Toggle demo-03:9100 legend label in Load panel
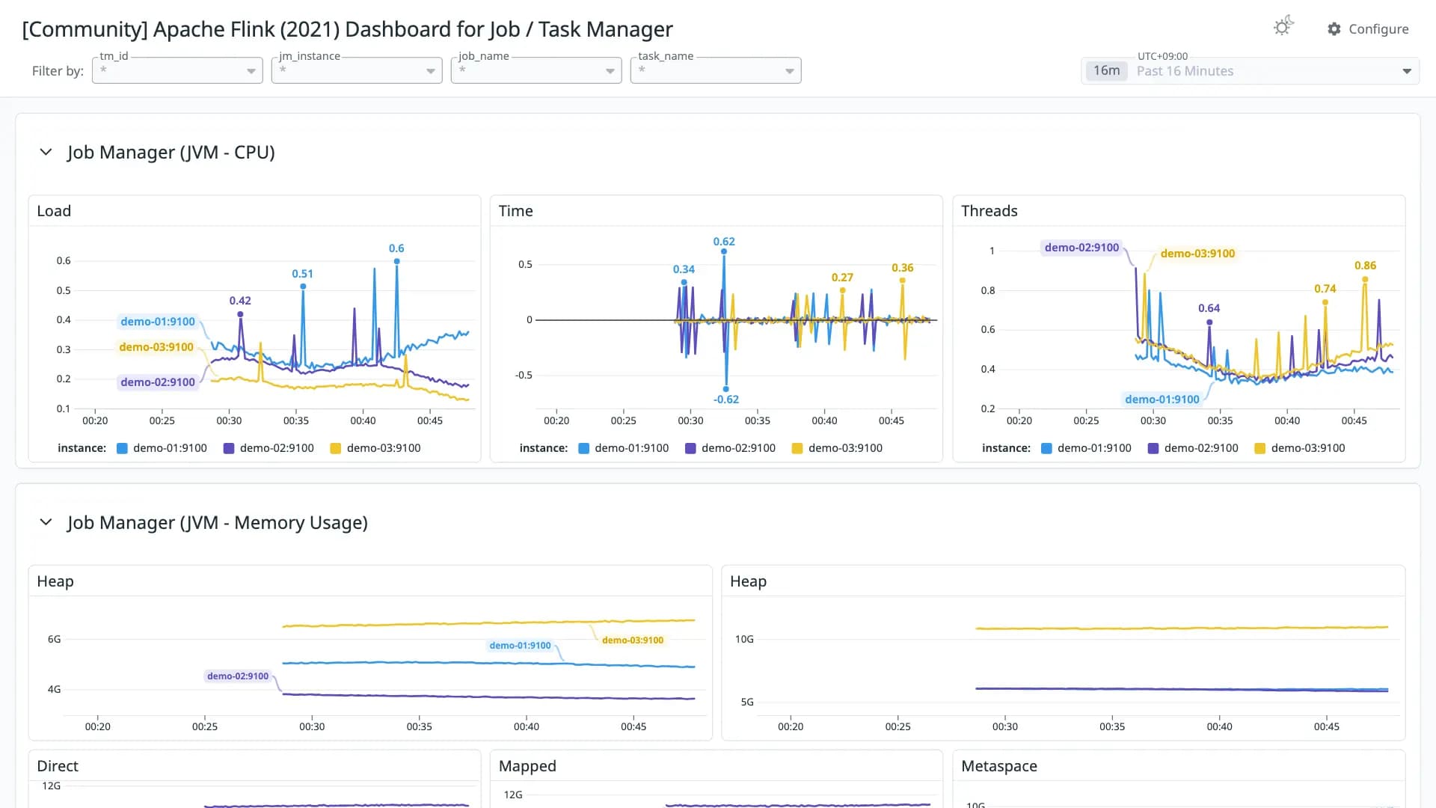The image size is (1436, 808). (384, 448)
